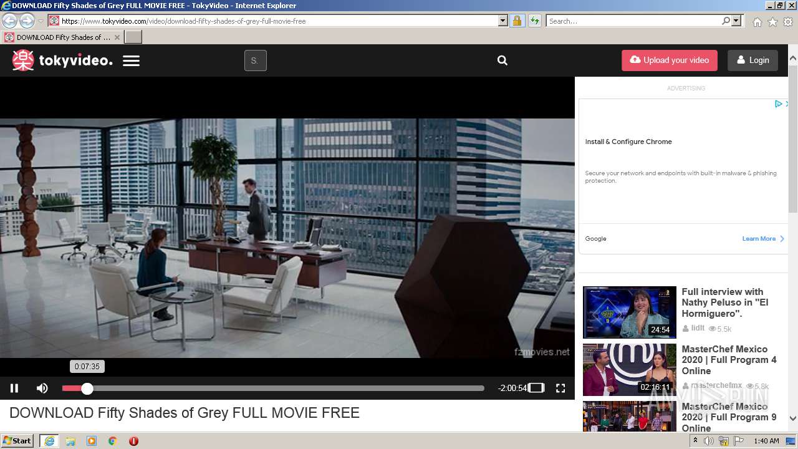Open the Login button
798x449 pixels.
coord(752,60)
